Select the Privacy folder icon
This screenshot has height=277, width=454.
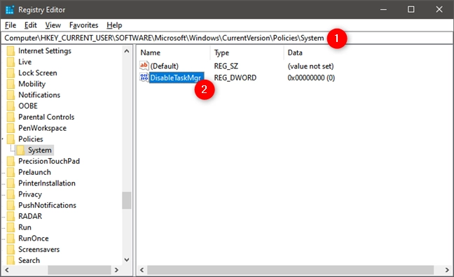[11, 194]
